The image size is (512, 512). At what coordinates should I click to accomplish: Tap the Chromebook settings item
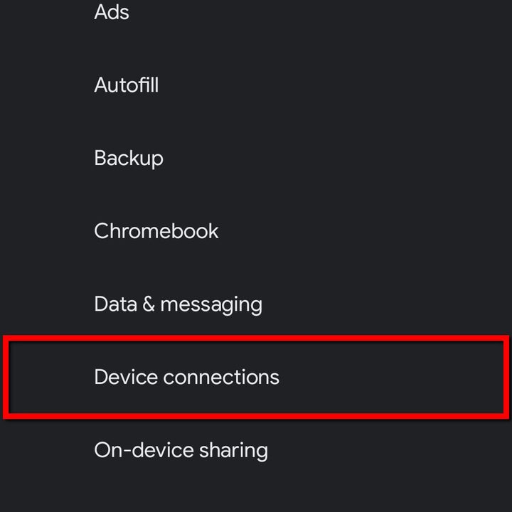(156, 231)
